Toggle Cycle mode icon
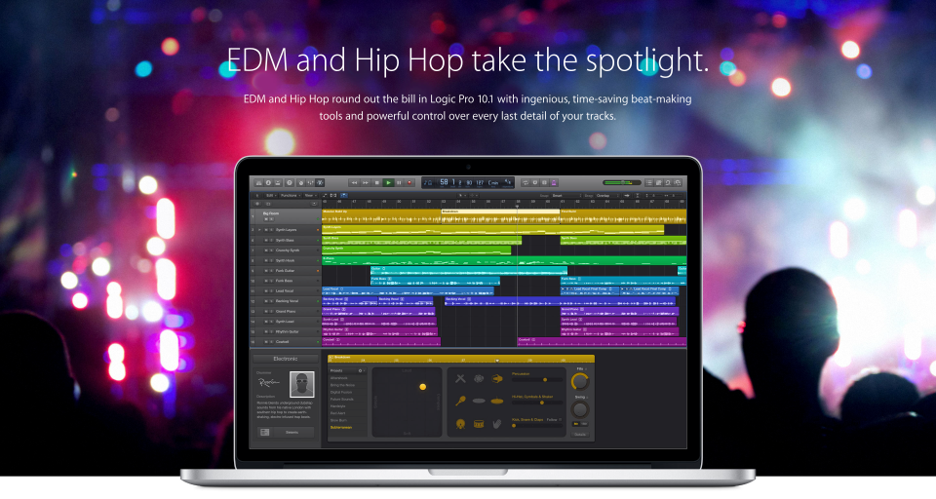Image resolution: width=936 pixels, height=499 pixels. 526,182
